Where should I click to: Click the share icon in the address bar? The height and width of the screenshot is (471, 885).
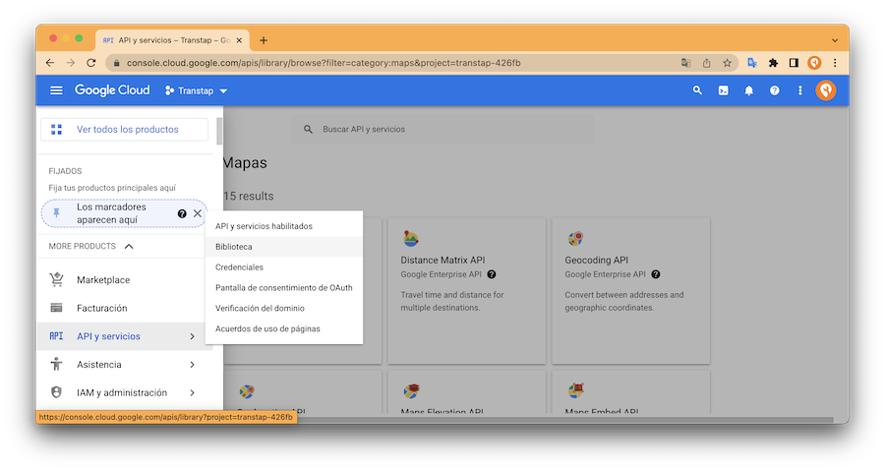pos(706,63)
